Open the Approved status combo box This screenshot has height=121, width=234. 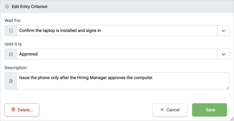coord(117,54)
